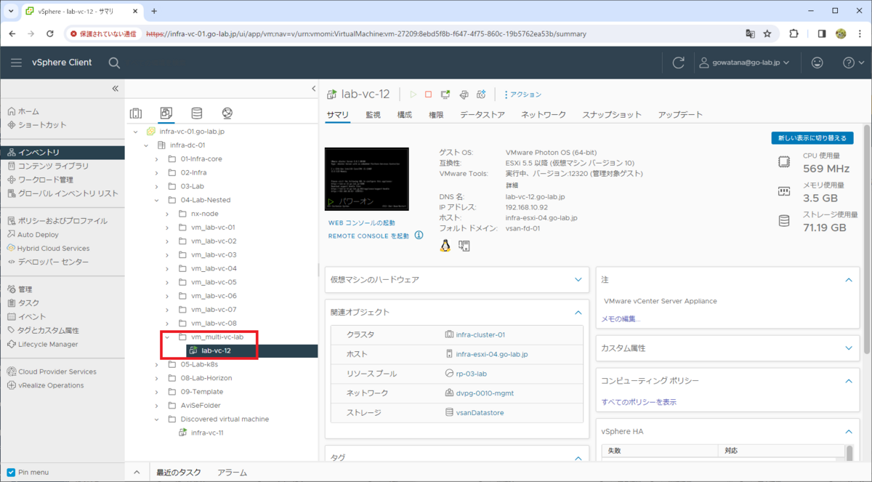
Task: Click the managed VM icon next to penguin
Action: click(464, 246)
